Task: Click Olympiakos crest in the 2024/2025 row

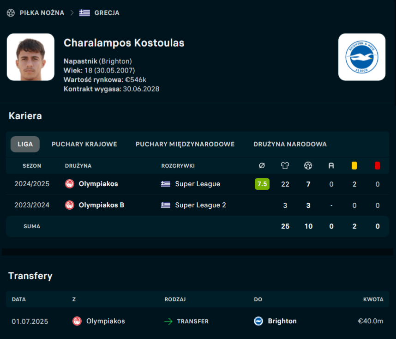Action: pos(70,184)
